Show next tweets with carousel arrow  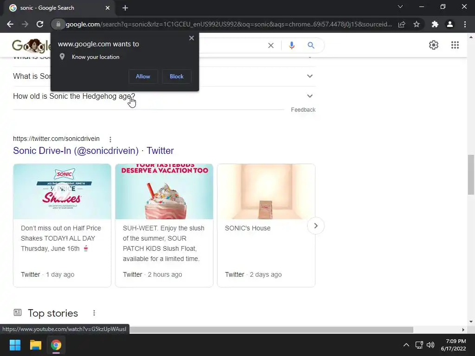[x=315, y=226]
